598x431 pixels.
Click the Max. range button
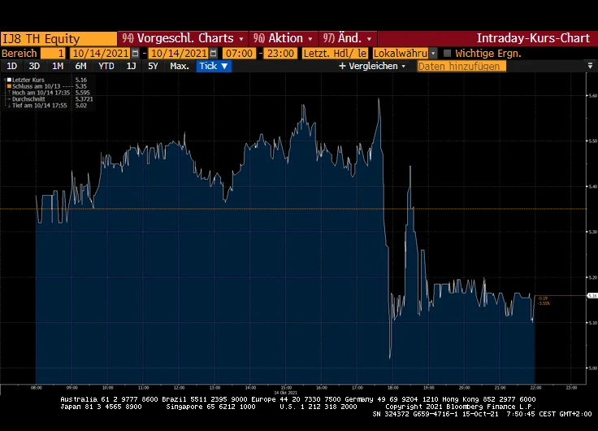pos(180,66)
